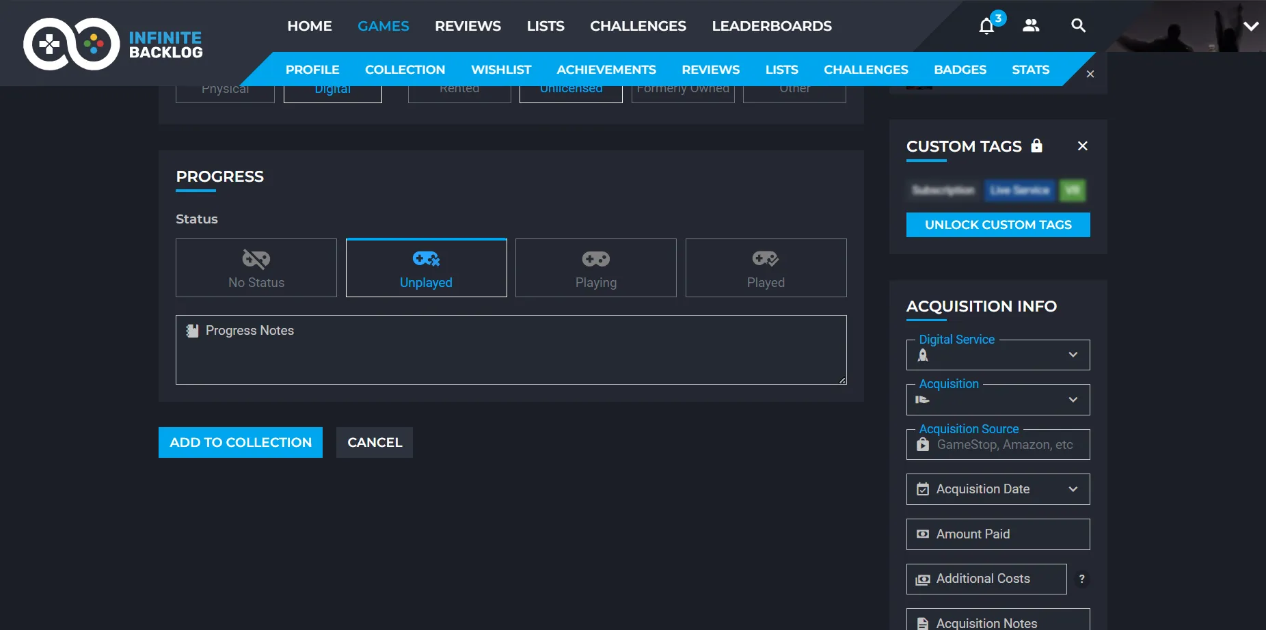
Task: Click the green VR tag swatch
Action: (1072, 190)
